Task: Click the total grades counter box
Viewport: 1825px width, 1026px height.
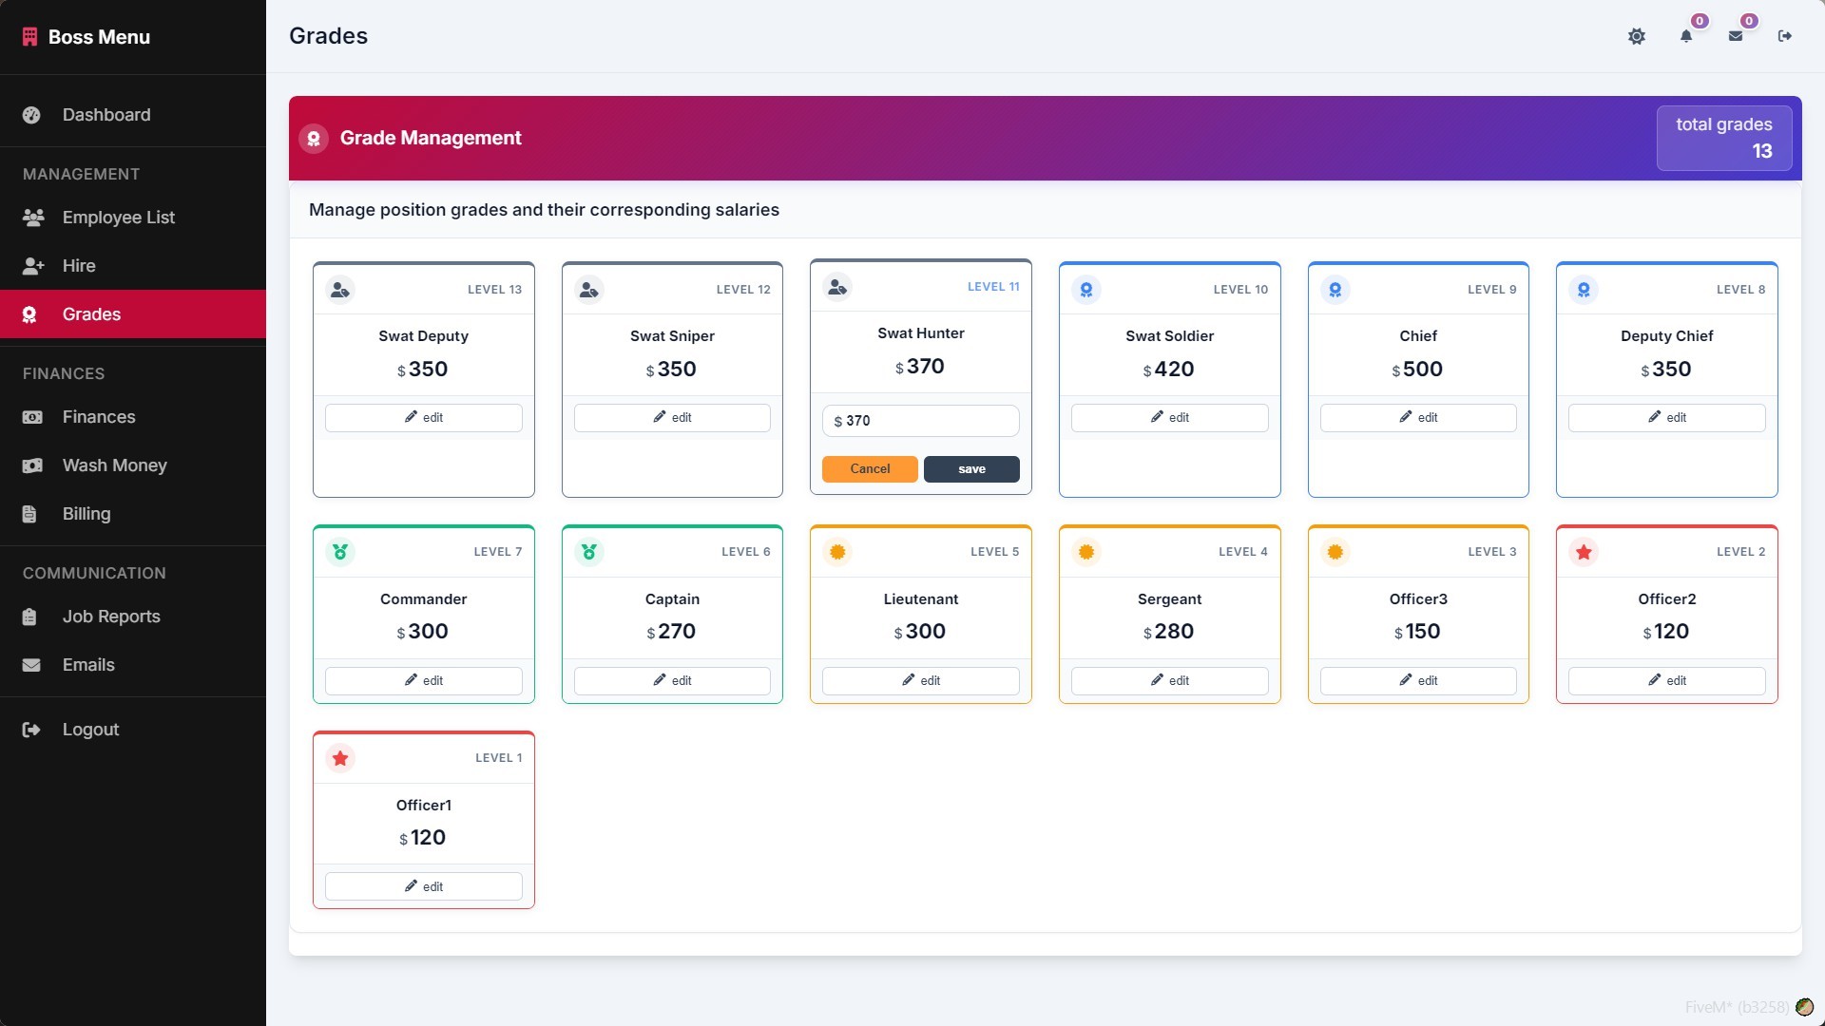Action: pyautogui.click(x=1724, y=139)
